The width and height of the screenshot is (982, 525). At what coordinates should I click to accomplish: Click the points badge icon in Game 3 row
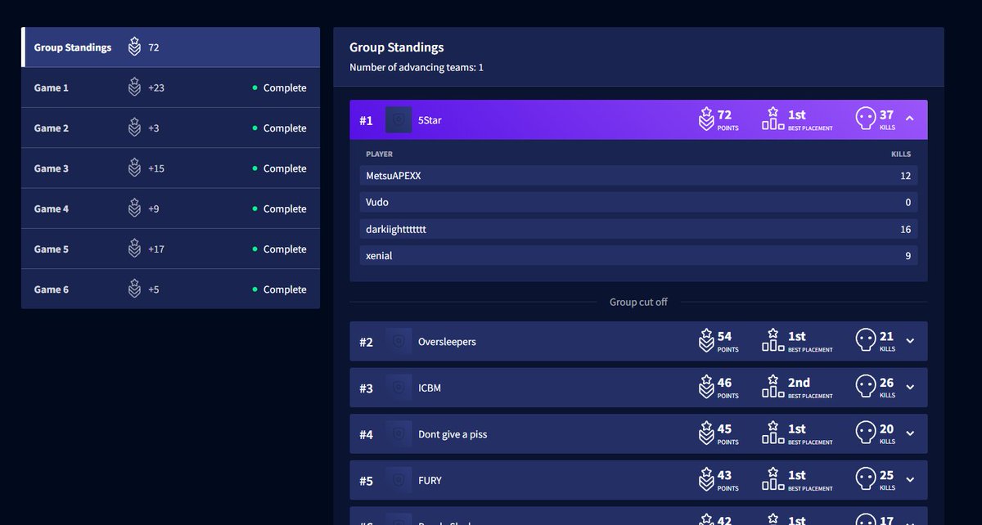[x=134, y=168]
